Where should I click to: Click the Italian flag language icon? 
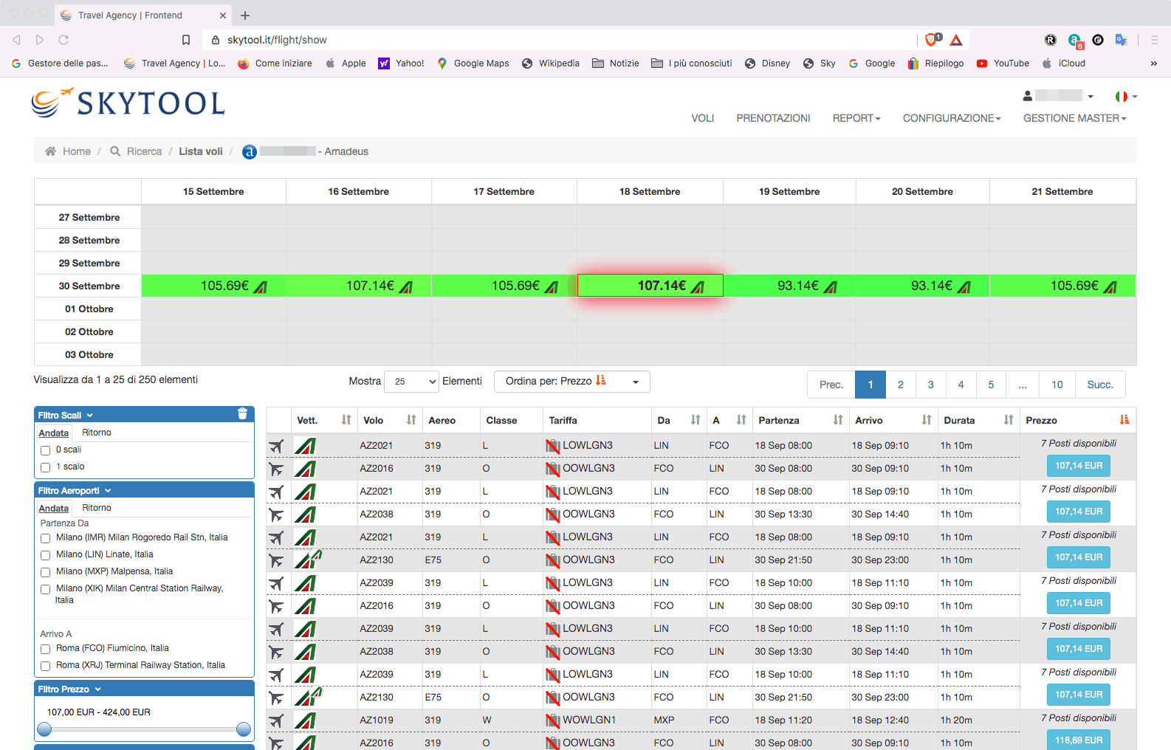pos(1122,97)
